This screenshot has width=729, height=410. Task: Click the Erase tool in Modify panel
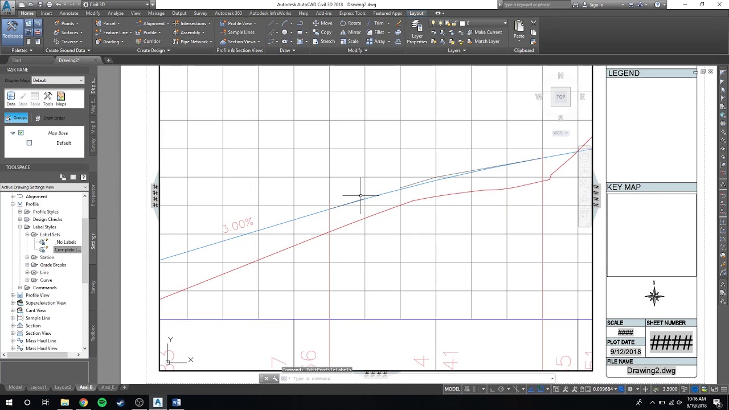coord(399,23)
